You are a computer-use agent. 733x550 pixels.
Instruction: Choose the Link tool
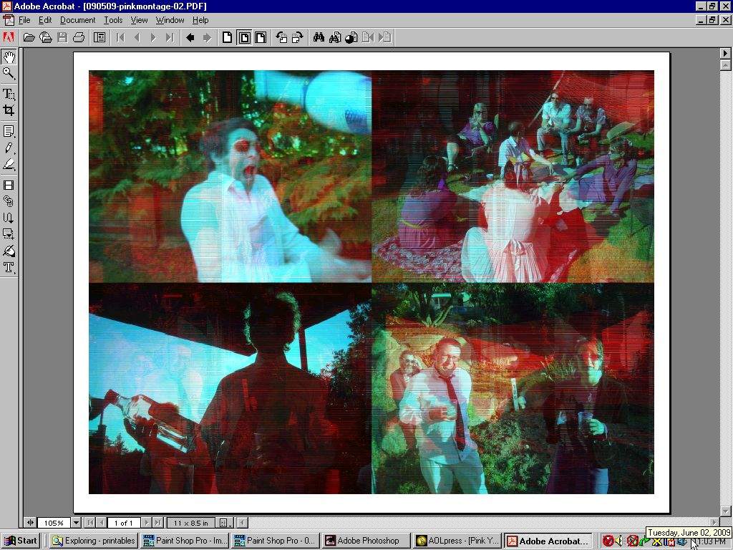click(9, 201)
